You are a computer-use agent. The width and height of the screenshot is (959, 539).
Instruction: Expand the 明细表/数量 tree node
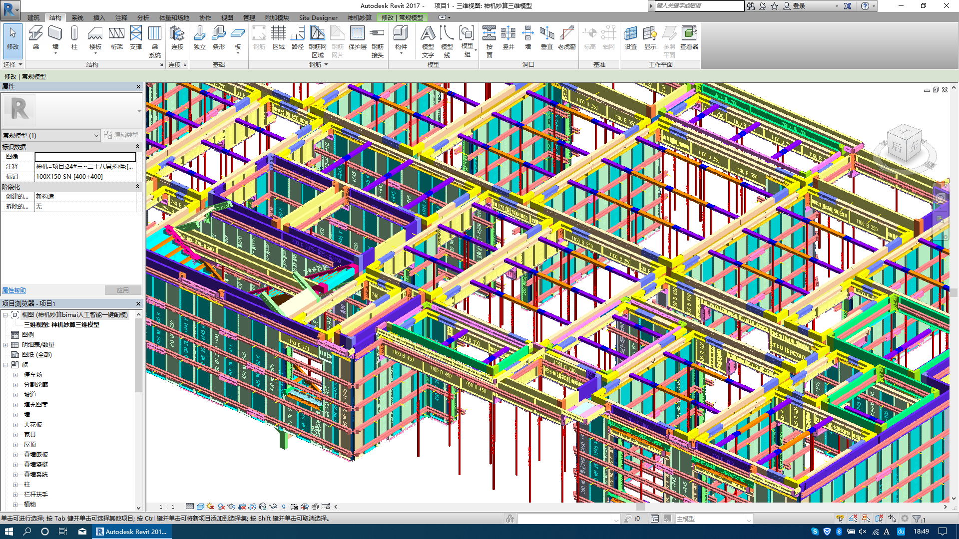click(x=5, y=345)
